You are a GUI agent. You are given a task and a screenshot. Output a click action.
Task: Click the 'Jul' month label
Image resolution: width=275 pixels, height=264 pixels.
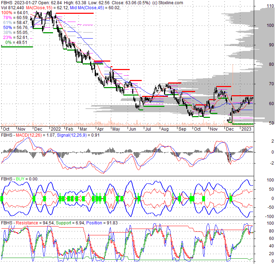(x=148, y=129)
